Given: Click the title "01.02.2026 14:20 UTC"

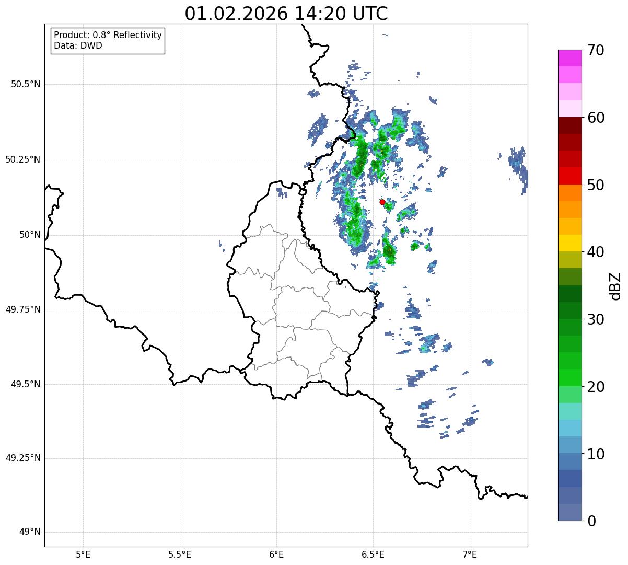Looking at the screenshot, I should click(286, 14).
